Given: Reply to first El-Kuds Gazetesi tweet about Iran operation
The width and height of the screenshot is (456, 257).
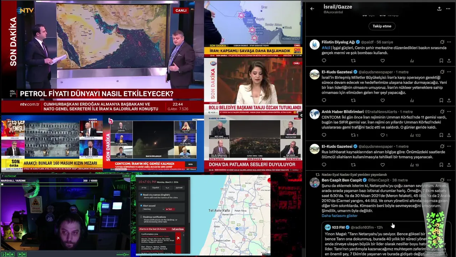Looking at the screenshot, I should pos(324,100).
